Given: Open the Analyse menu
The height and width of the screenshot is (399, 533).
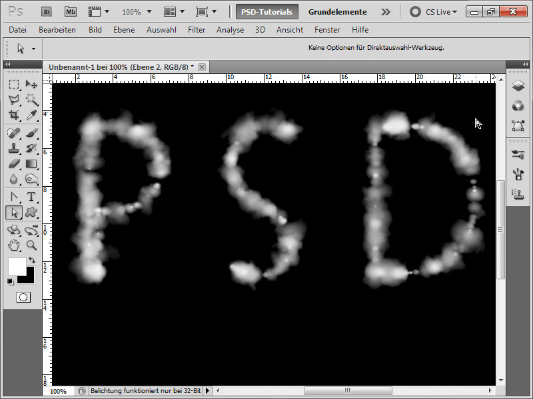Looking at the screenshot, I should click(230, 30).
